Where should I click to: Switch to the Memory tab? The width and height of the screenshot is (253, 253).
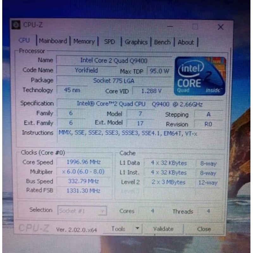pos(84,41)
